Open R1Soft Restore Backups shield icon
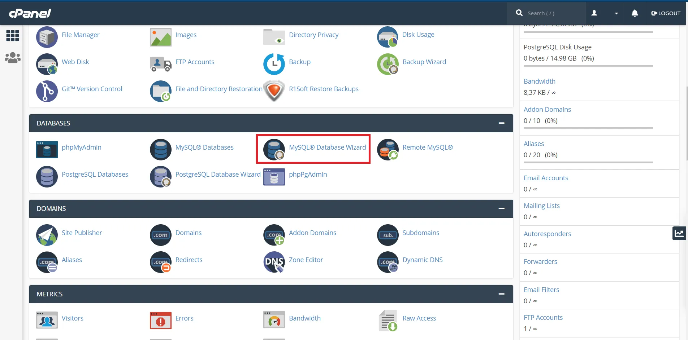This screenshot has height=340, width=688. (274, 91)
